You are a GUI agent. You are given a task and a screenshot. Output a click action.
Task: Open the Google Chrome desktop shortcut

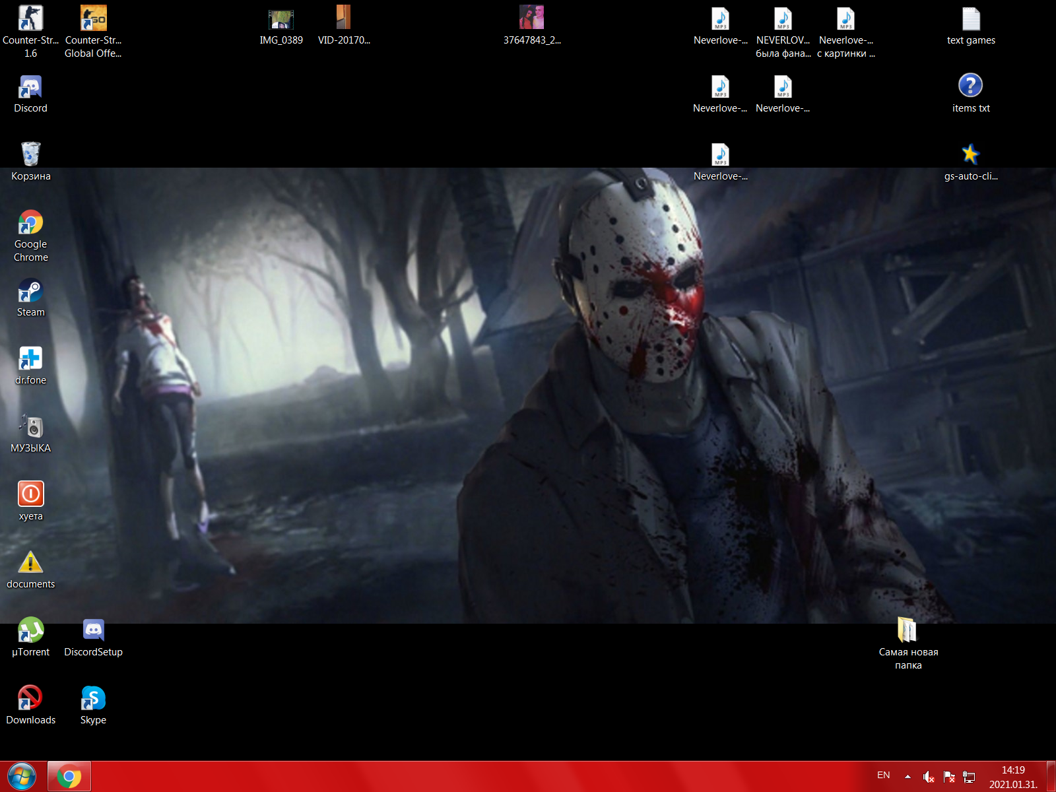click(x=30, y=236)
